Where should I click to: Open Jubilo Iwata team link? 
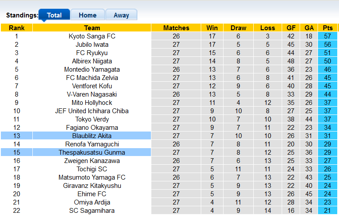pos(92,45)
